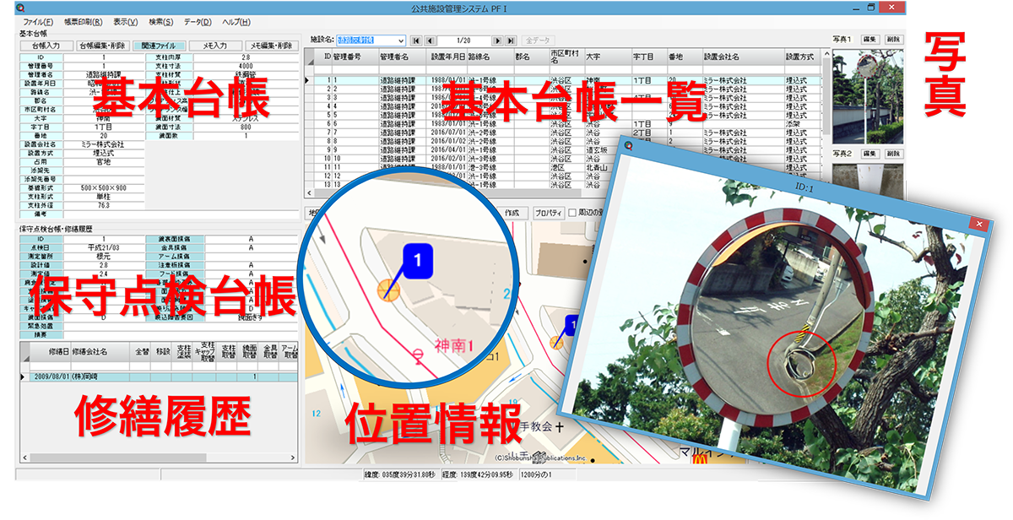The height and width of the screenshot is (520, 1013).
Task: Open the 検索(S) menu
Action: (x=160, y=21)
